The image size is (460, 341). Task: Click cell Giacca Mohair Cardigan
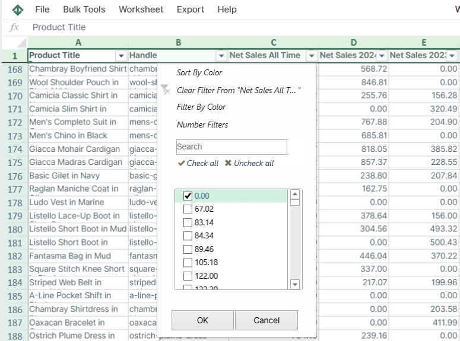tap(78, 149)
